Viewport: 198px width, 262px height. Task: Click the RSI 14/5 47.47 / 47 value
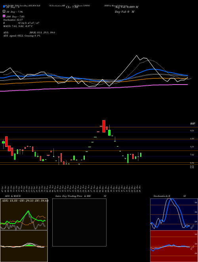pos(29,23)
